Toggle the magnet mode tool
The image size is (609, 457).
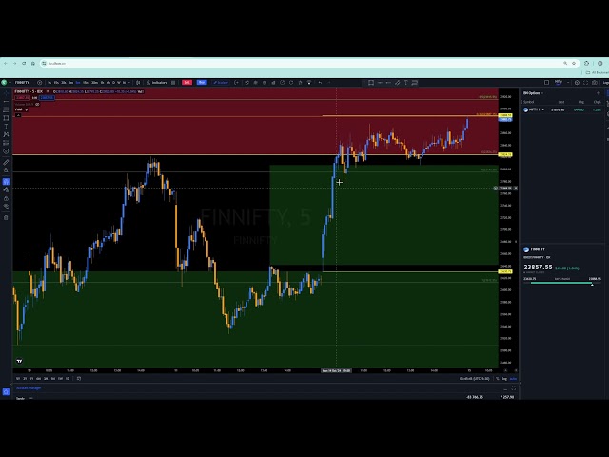(6, 182)
